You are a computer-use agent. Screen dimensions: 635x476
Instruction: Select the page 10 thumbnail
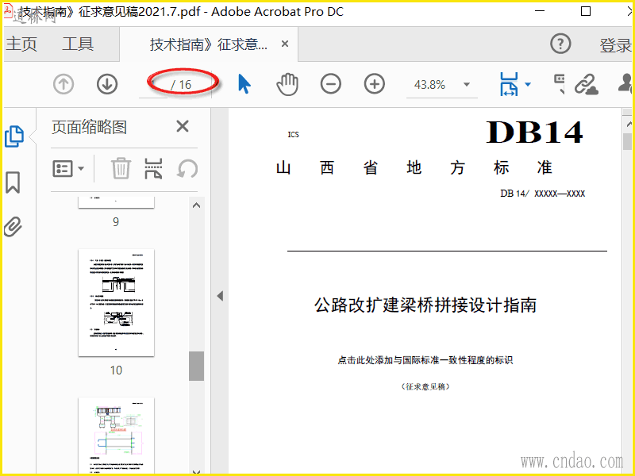point(116,303)
